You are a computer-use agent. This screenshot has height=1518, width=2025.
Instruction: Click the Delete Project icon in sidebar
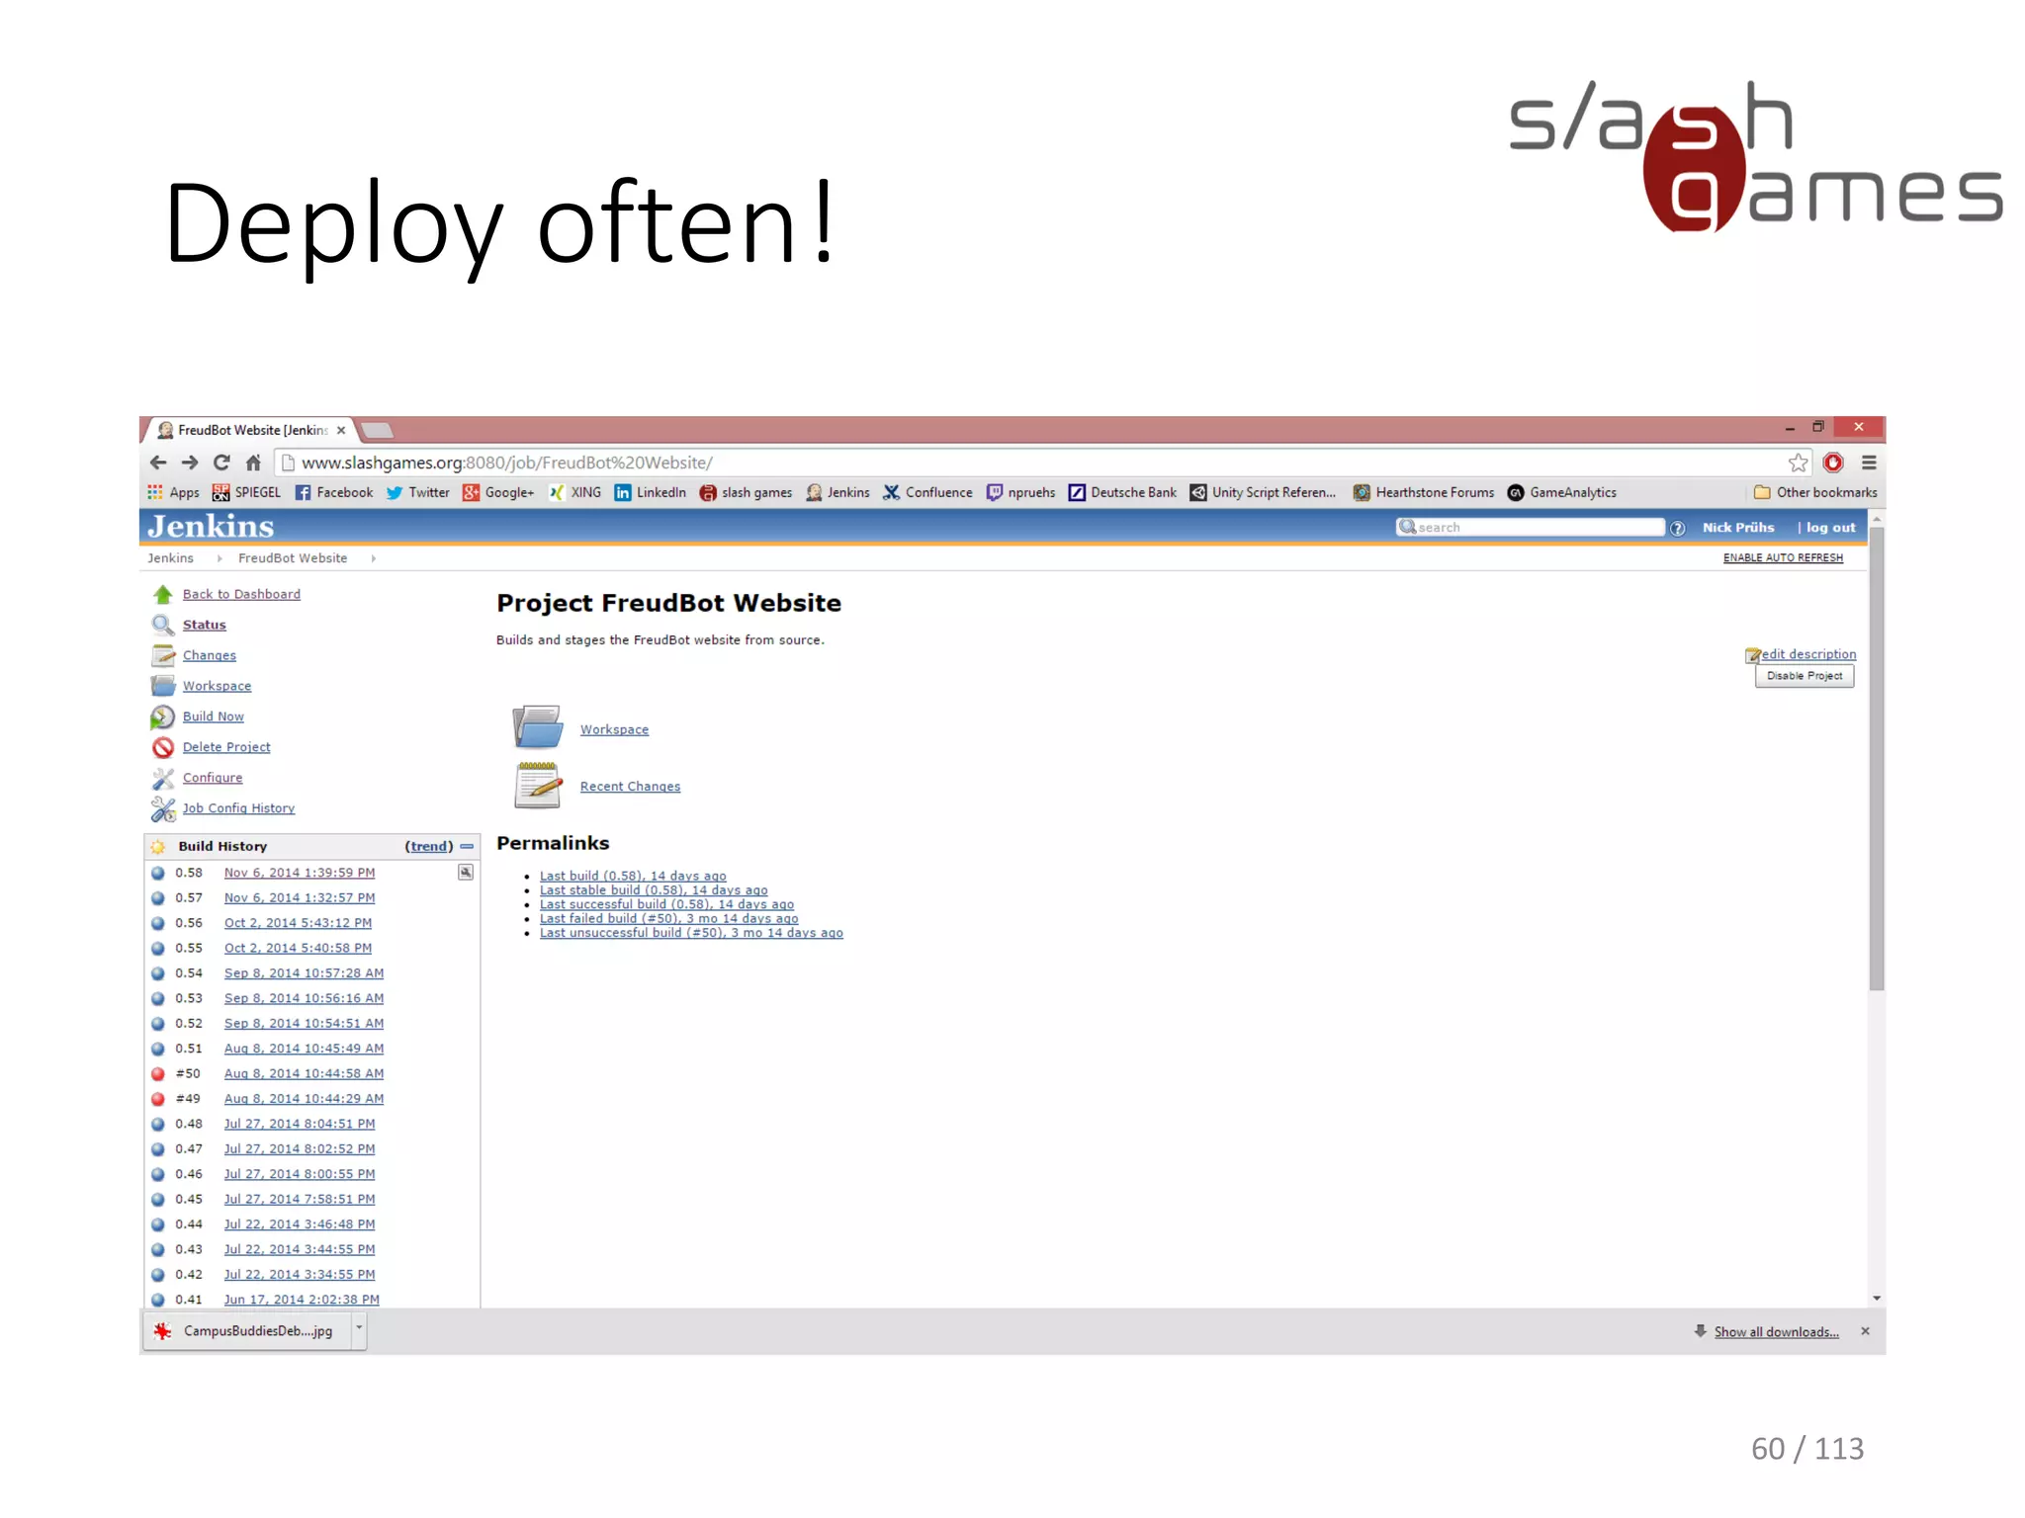click(163, 747)
